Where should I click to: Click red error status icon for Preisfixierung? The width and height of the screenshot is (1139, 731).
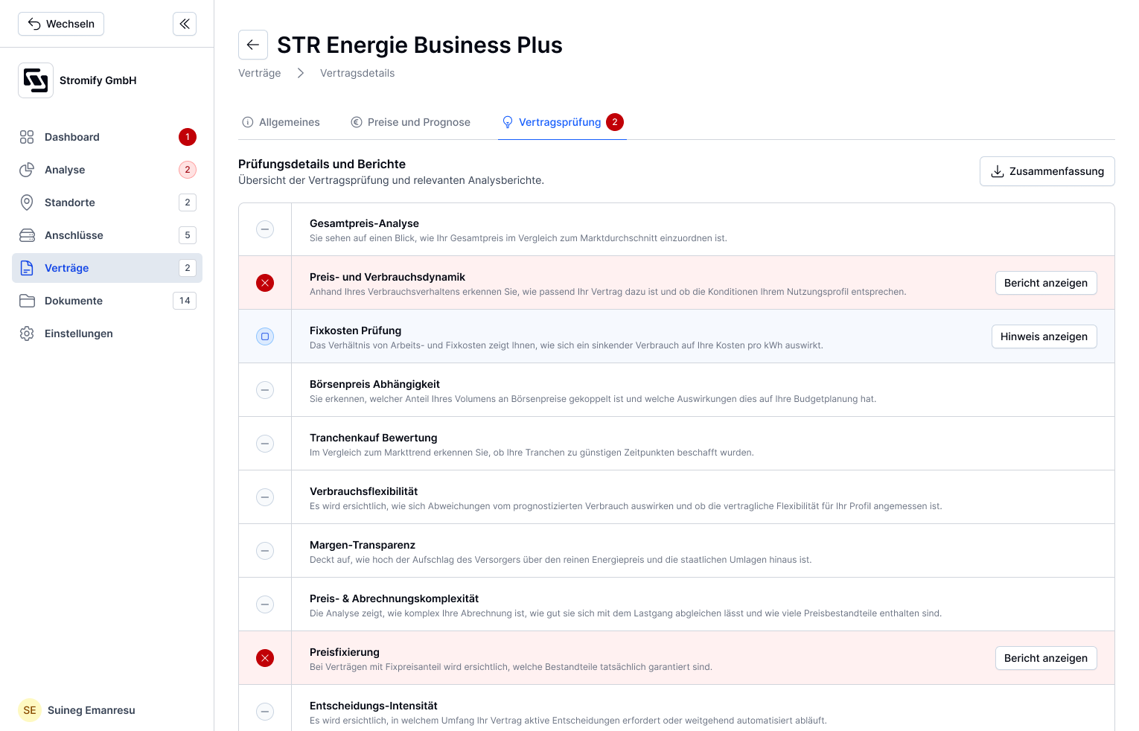click(265, 658)
